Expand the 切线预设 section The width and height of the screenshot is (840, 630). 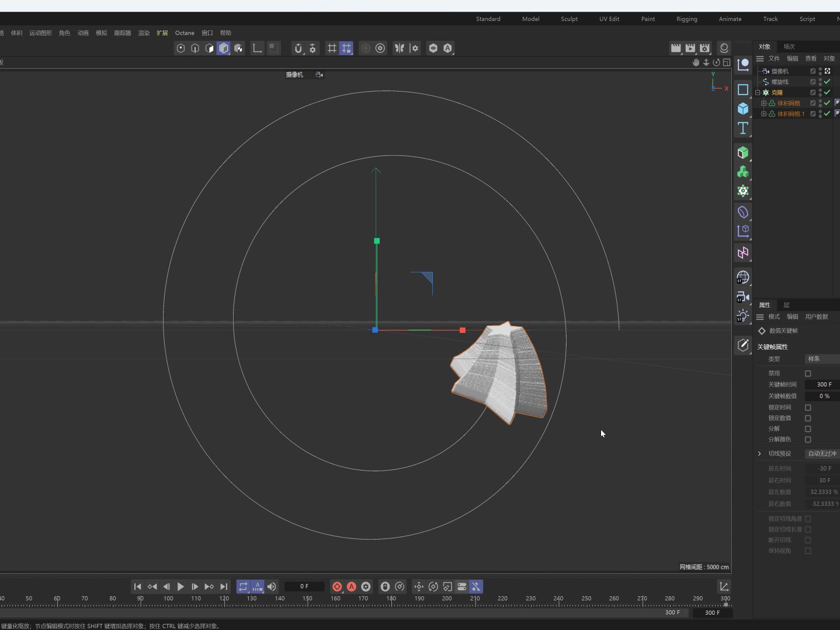coord(759,454)
